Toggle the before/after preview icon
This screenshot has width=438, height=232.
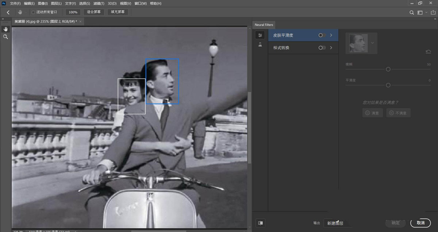tap(260, 223)
